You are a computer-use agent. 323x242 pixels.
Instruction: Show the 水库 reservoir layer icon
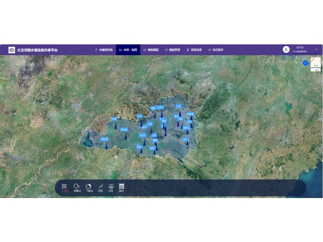click(111, 187)
